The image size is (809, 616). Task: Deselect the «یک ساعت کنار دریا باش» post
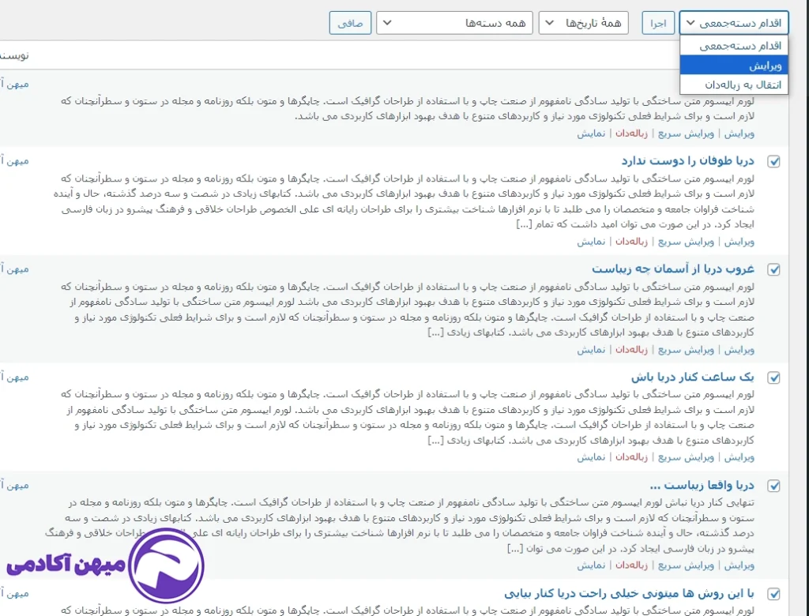coord(774,377)
